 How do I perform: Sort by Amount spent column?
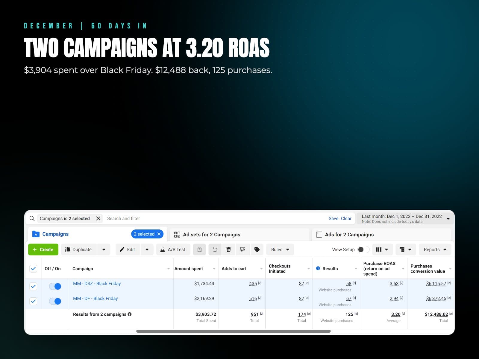pyautogui.click(x=195, y=269)
